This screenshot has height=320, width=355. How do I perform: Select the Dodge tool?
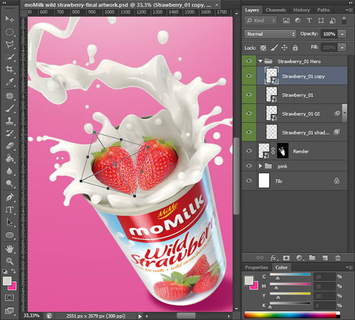coord(9,184)
